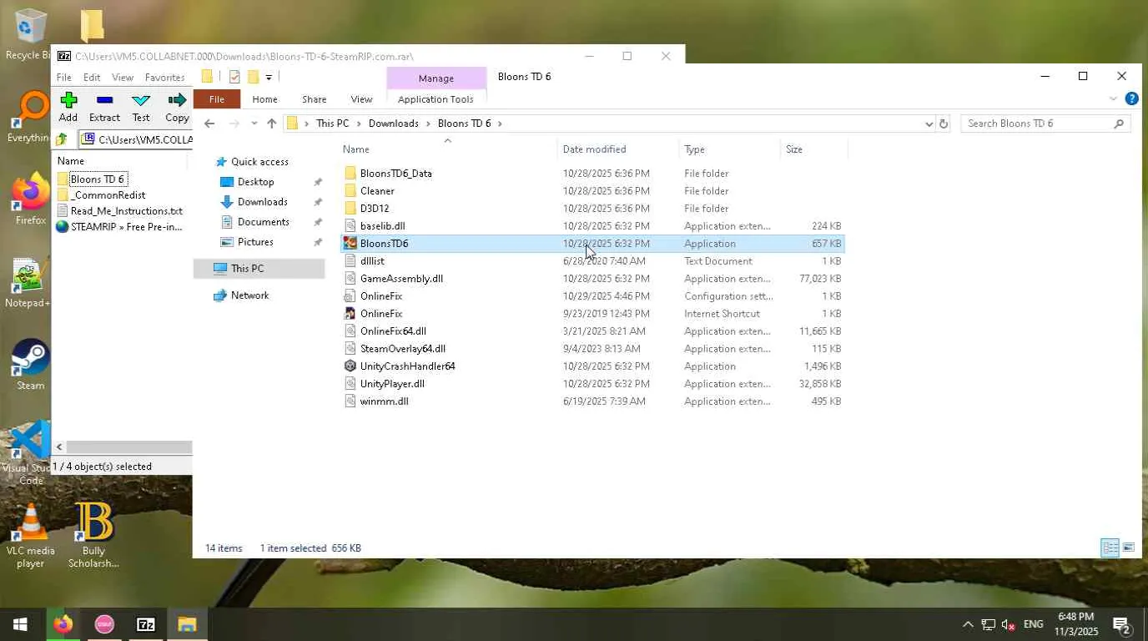1148x641 pixels.
Task: Open the Windows Start menu
Action: click(x=20, y=624)
